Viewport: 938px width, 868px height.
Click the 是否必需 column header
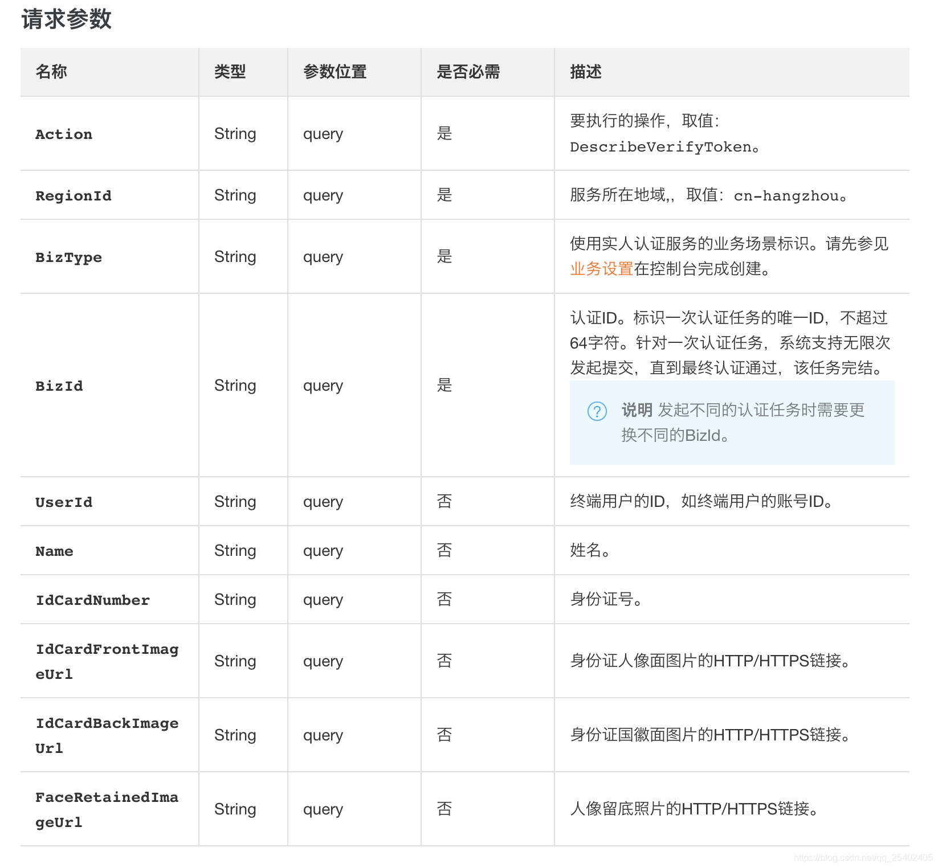[468, 72]
